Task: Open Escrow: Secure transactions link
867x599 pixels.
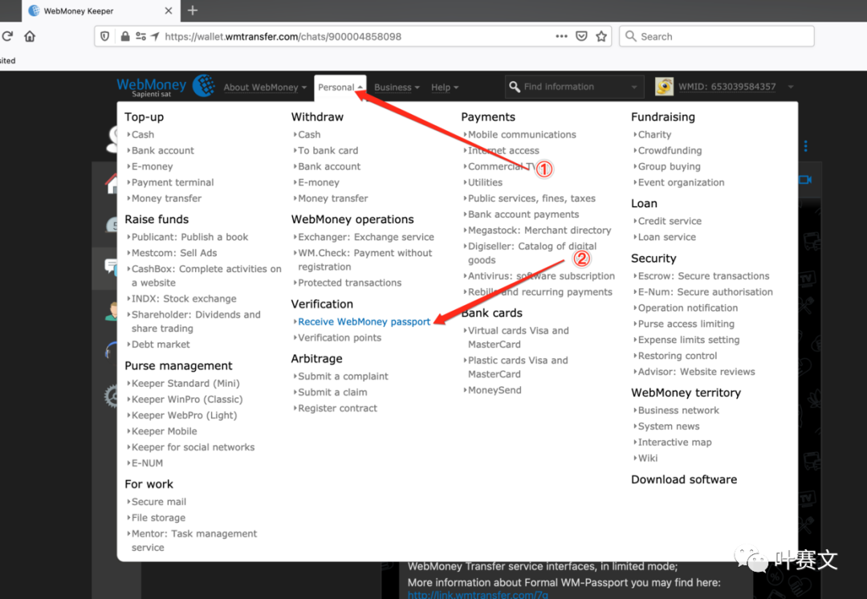Action: coord(703,276)
